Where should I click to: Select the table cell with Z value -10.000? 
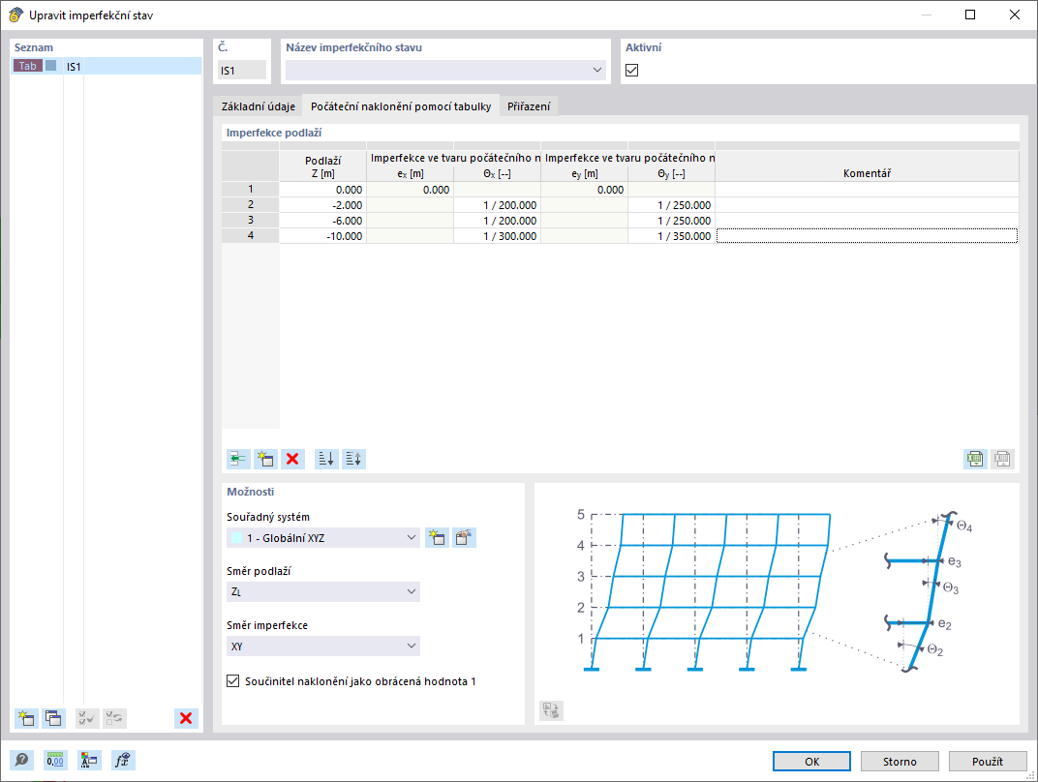coord(323,235)
